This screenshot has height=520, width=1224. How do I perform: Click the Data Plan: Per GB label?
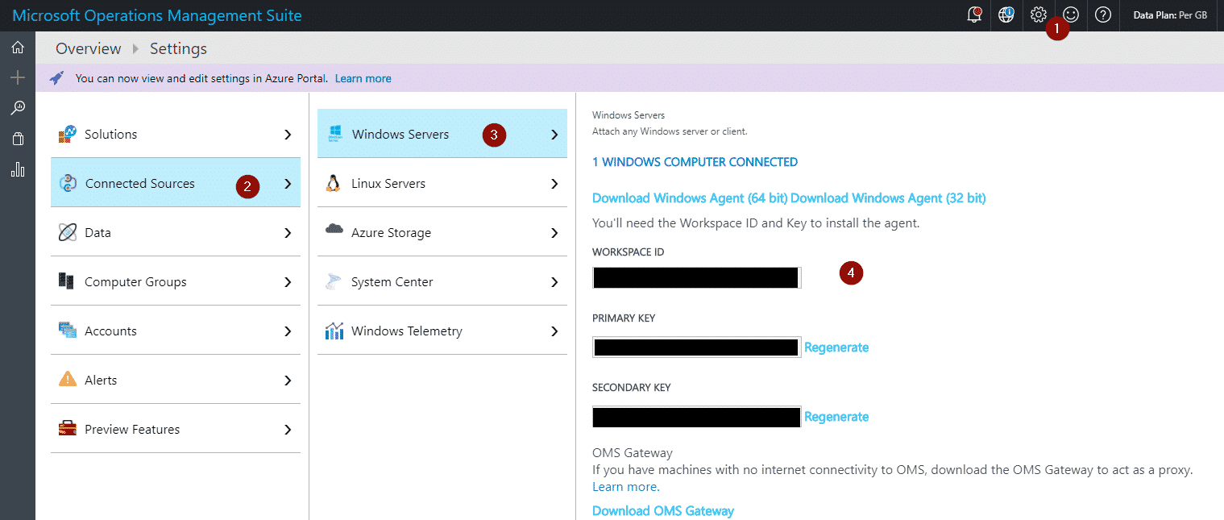click(x=1170, y=15)
